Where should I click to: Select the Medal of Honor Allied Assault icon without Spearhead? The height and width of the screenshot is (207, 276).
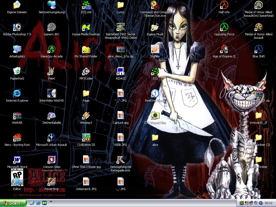[258, 27]
